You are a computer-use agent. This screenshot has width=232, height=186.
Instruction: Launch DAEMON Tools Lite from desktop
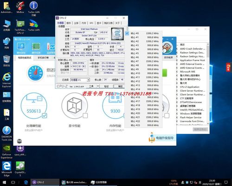tap(6, 133)
